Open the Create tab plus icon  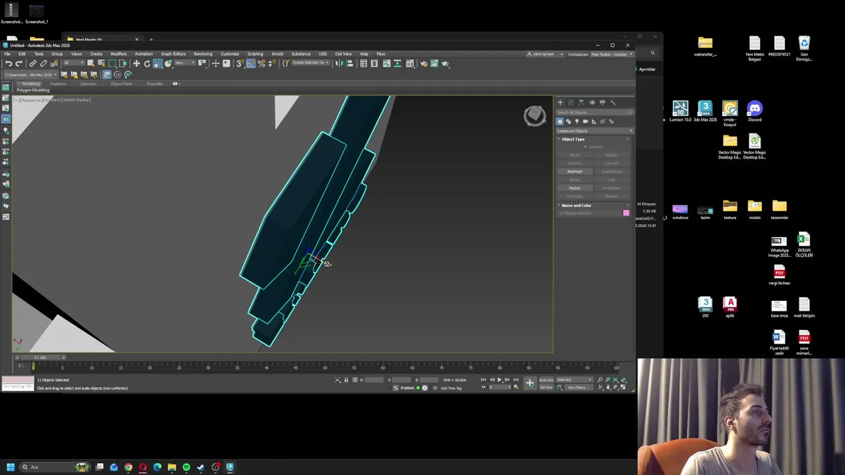(x=560, y=102)
